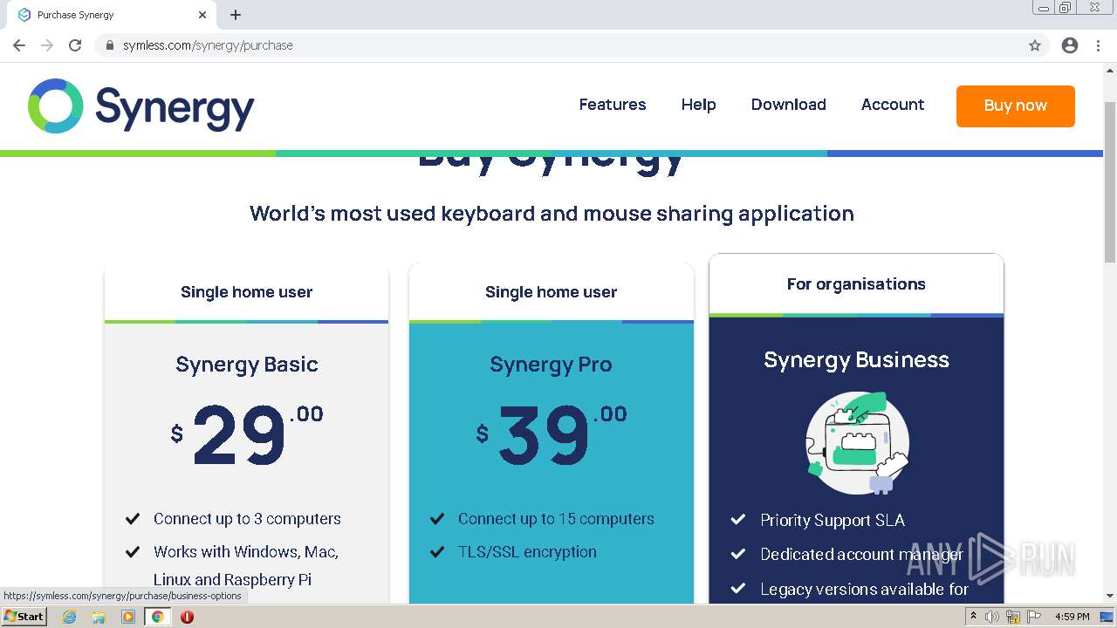Go to the Download page
Image resolution: width=1117 pixels, height=628 pixels.
pos(788,105)
